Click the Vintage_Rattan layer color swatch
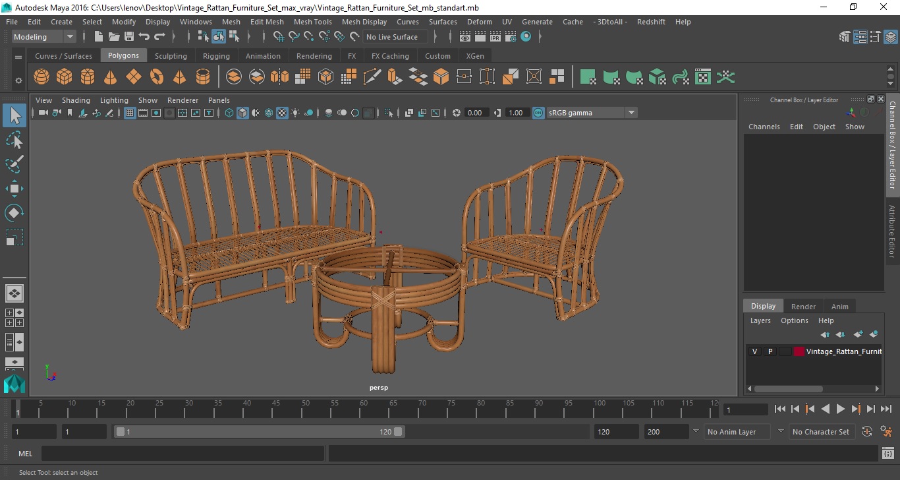This screenshot has height=480, width=900. point(799,351)
